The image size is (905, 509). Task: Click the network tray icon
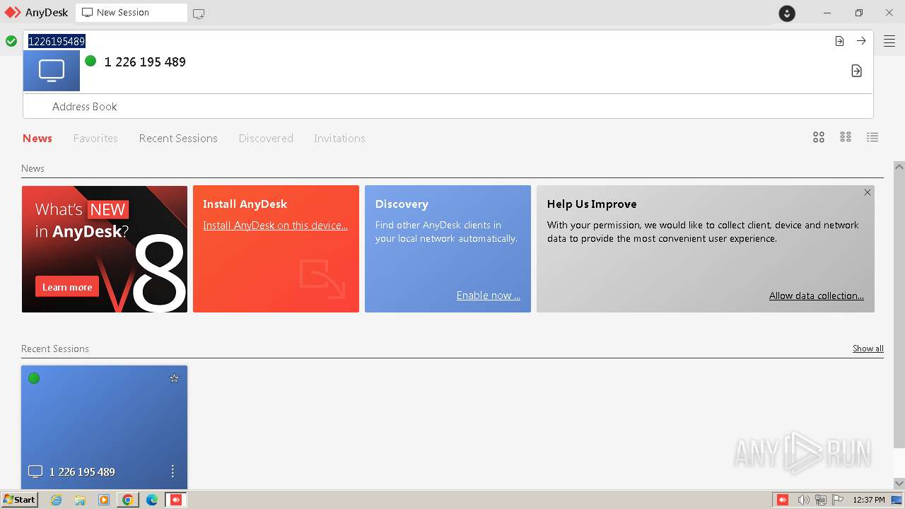click(821, 500)
